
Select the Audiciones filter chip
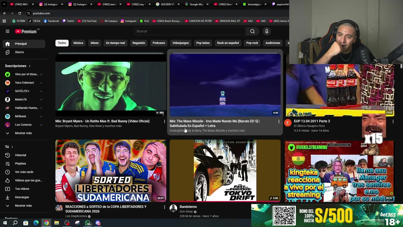point(273,43)
